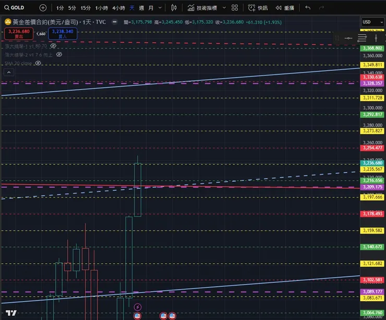The image size is (386, 320).
Task: Toggle visibility of 漲大機攣-2 indicator
Action: click(x=59, y=54)
